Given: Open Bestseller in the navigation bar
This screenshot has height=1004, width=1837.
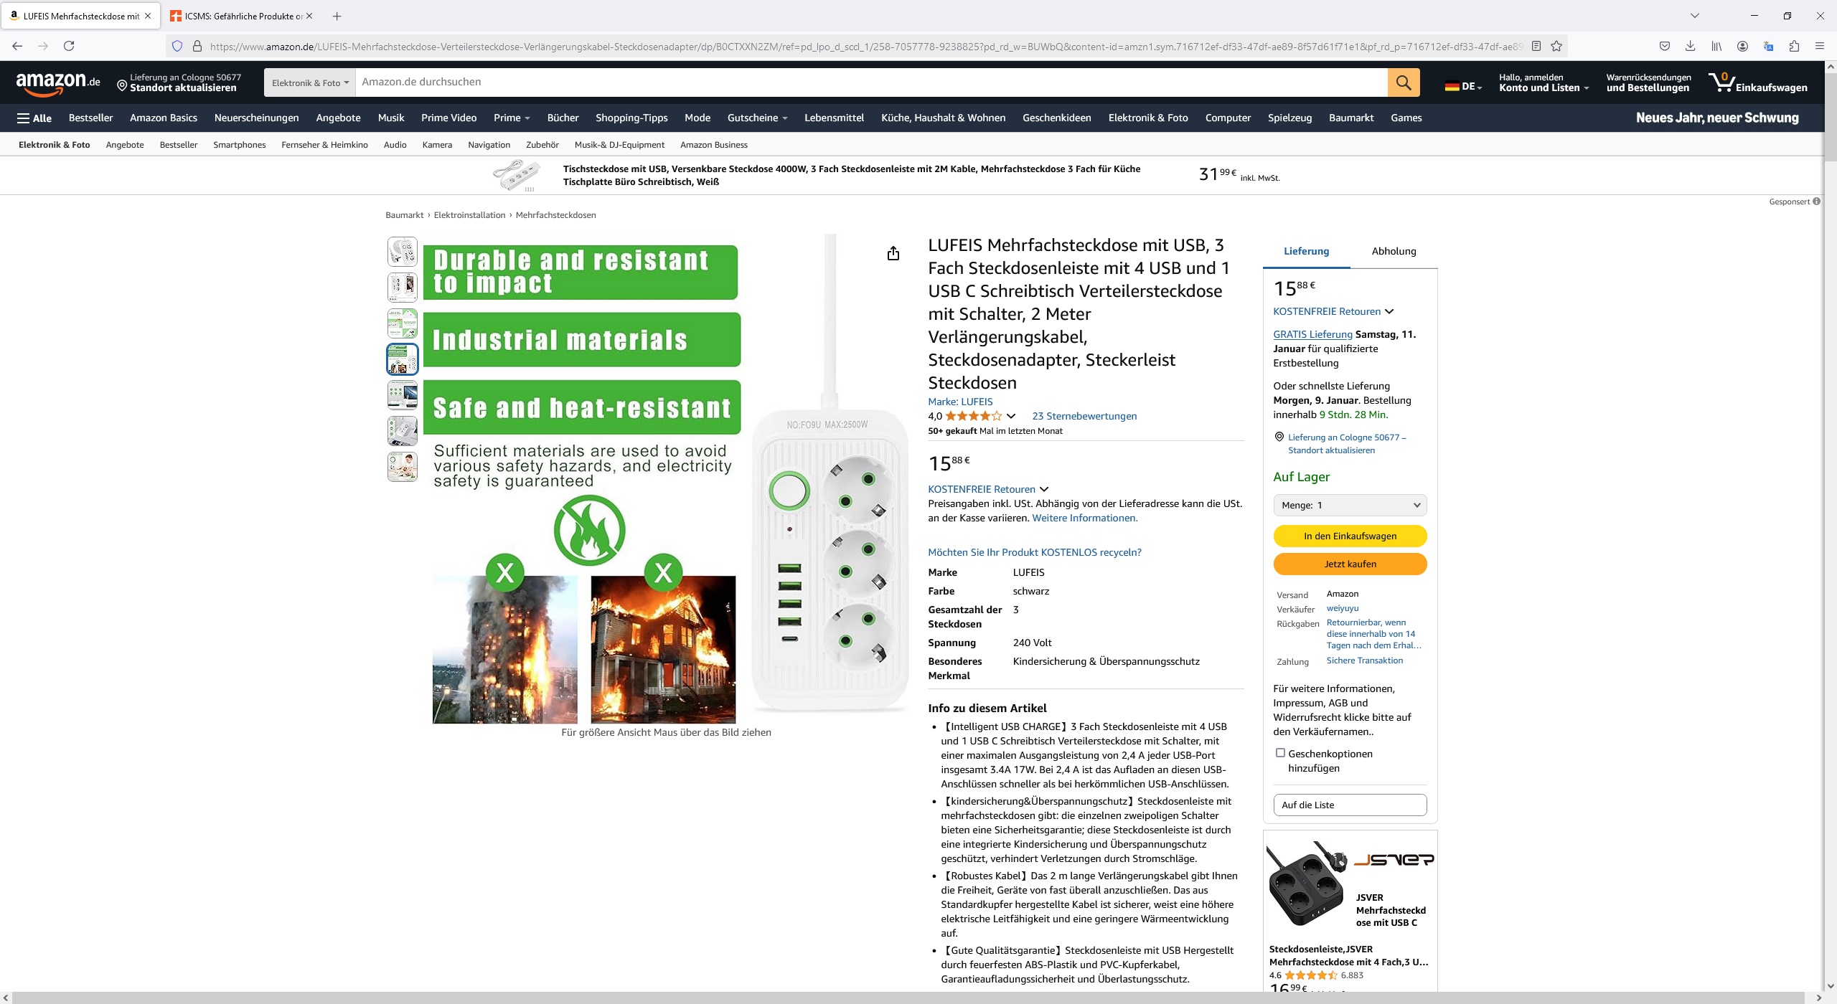Looking at the screenshot, I should [x=90, y=118].
